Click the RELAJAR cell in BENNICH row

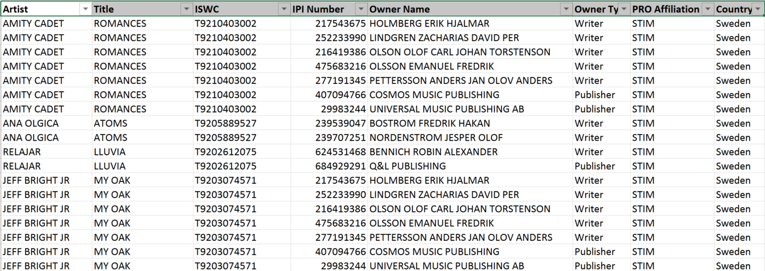pos(46,152)
